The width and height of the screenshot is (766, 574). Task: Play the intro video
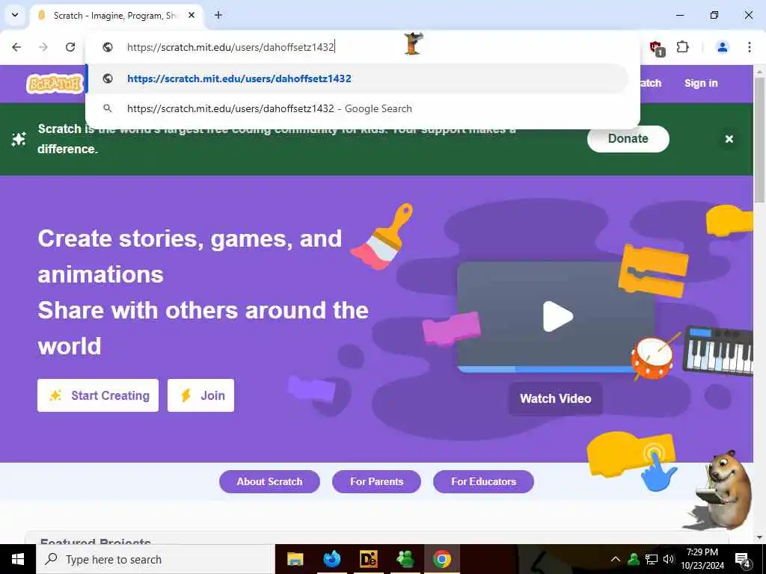[558, 316]
